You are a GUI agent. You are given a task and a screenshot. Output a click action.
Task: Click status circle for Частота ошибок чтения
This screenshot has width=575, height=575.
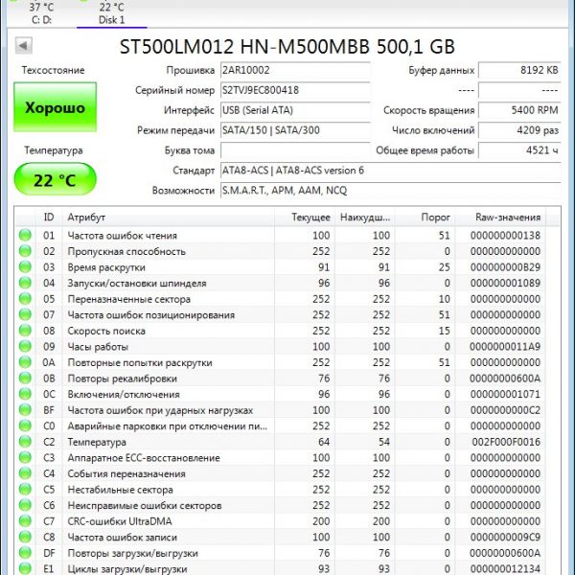tap(25, 235)
